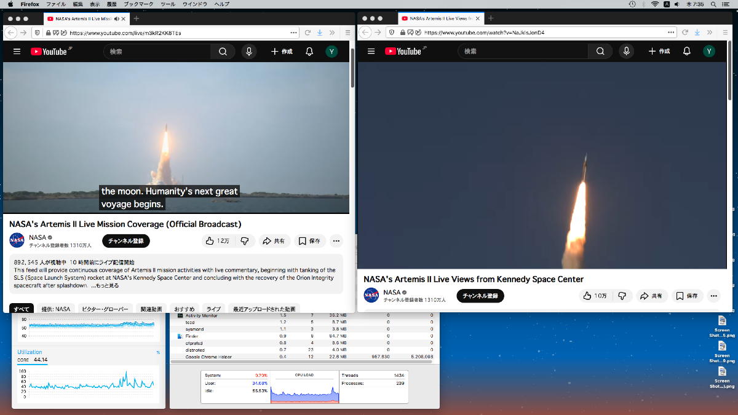Go back in left Firefox window

(x=10, y=33)
